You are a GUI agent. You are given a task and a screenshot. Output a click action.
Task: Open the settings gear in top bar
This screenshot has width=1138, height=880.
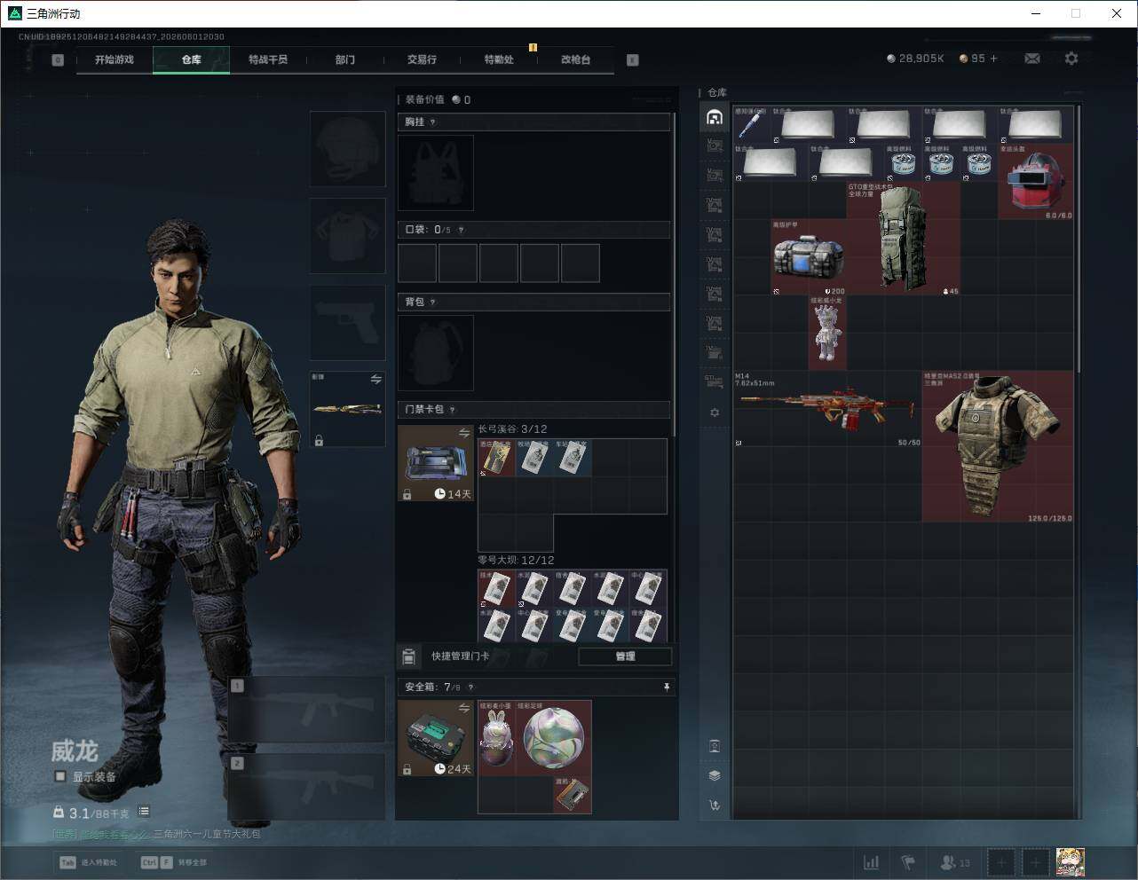[1071, 59]
